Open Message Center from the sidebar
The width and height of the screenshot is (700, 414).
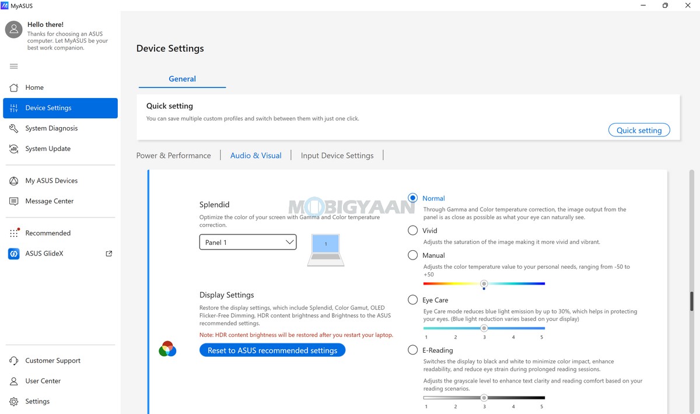click(x=61, y=201)
